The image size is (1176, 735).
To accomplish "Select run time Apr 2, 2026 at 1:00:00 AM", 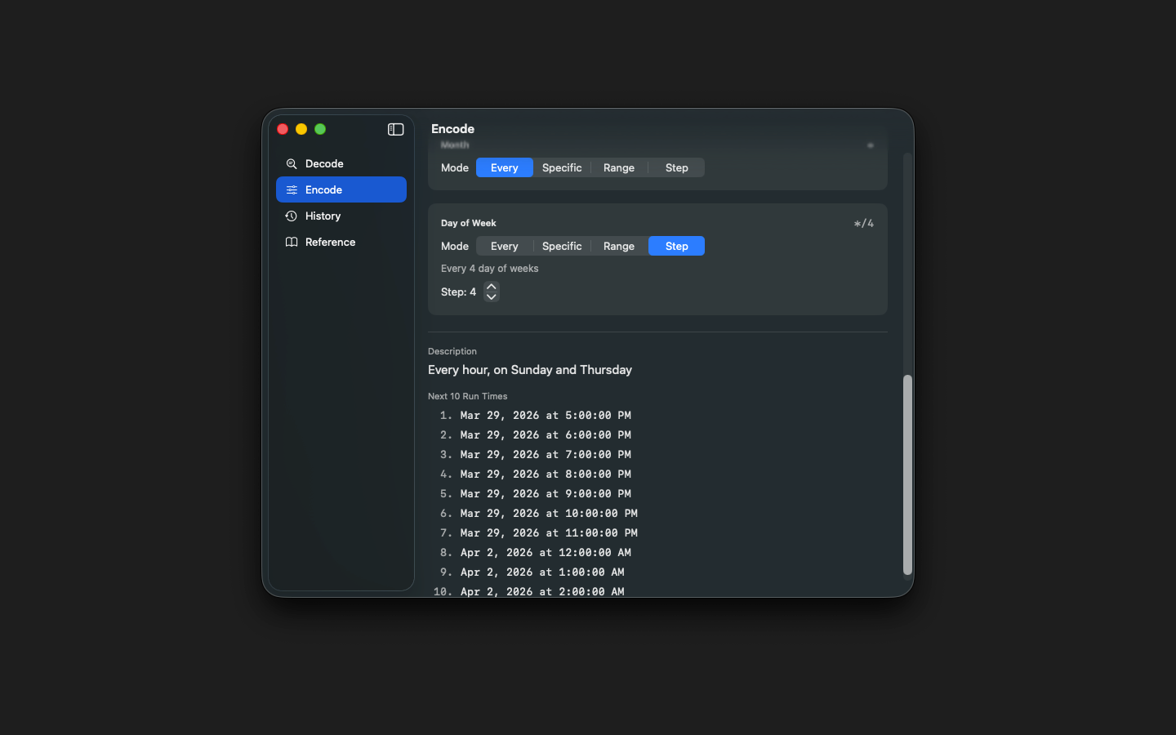I will tap(542, 572).
